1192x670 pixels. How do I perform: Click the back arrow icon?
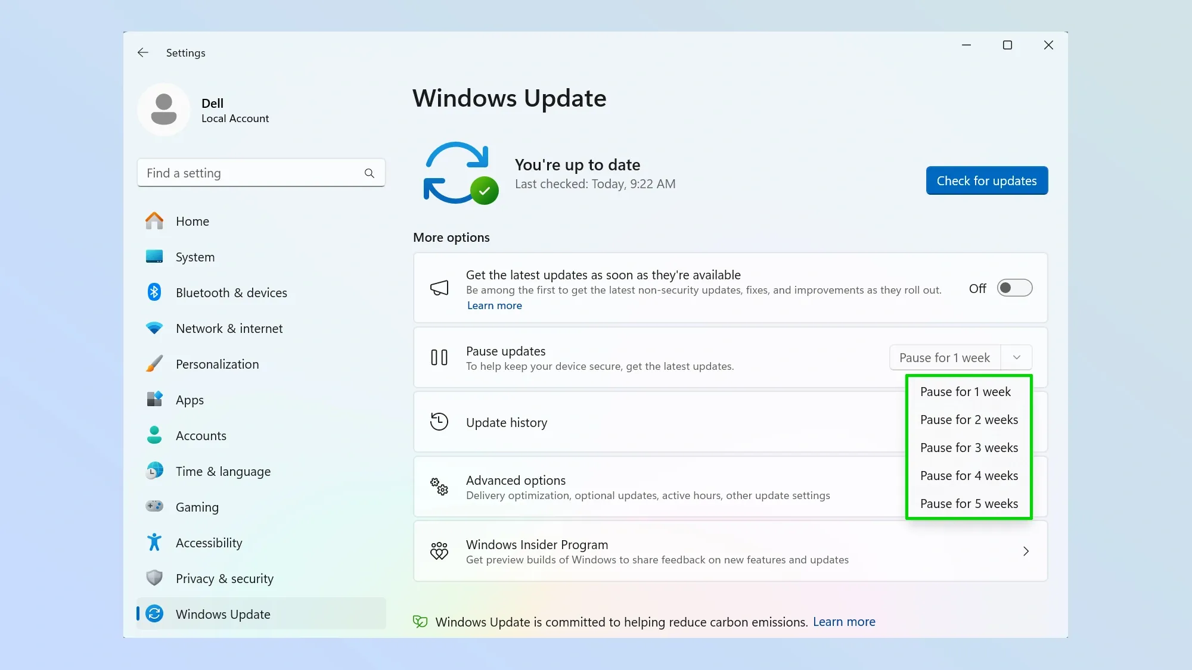(x=143, y=52)
